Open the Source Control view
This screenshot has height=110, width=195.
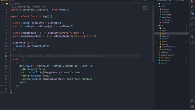coord(192,13)
